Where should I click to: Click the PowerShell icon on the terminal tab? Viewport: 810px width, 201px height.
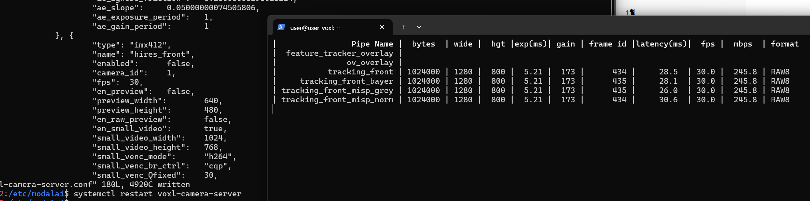coord(281,27)
